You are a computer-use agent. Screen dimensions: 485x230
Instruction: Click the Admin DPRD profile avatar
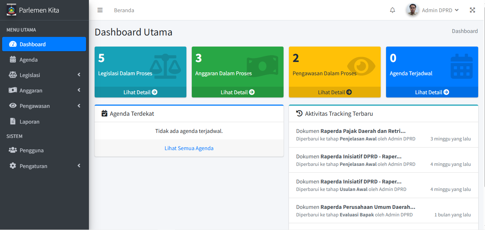[413, 10]
